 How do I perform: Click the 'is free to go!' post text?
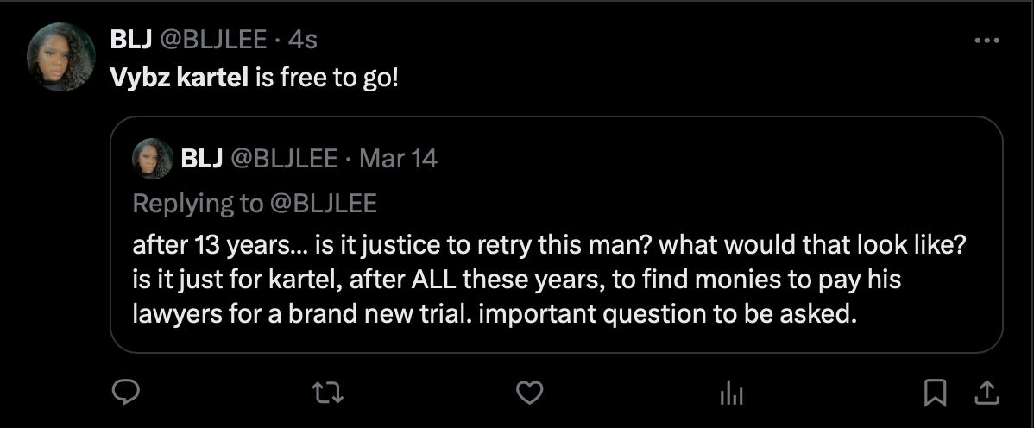click(327, 77)
